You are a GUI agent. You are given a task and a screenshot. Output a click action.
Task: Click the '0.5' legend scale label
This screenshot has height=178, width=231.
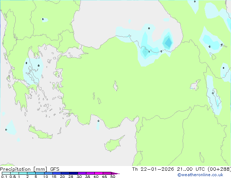tap(13, 177)
